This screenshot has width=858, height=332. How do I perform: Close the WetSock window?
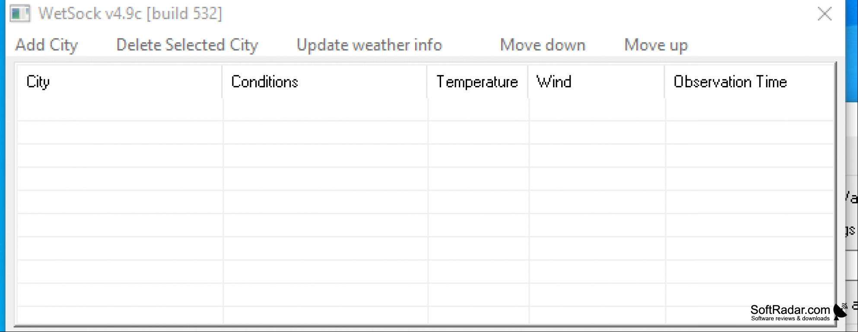coord(824,14)
